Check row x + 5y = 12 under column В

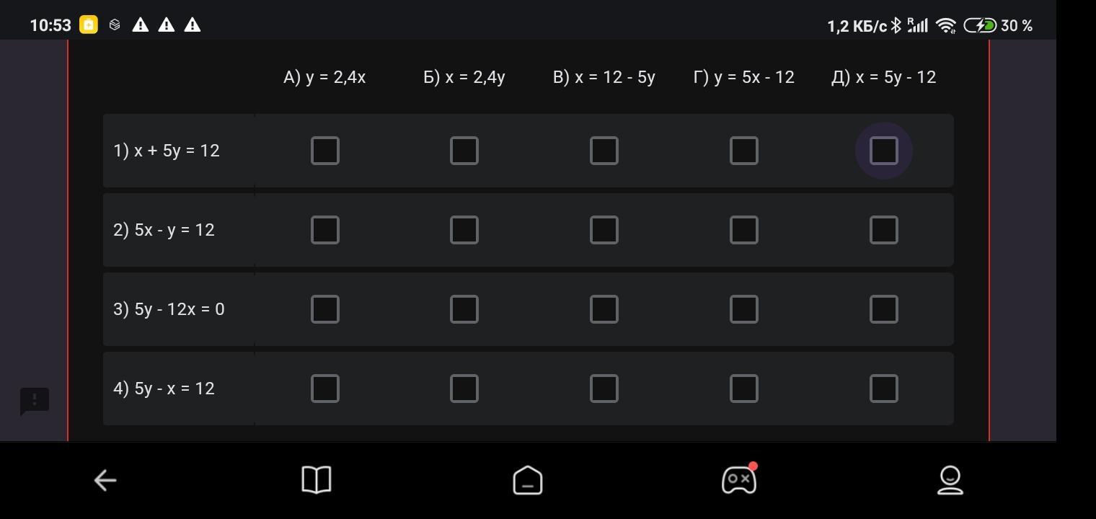pyautogui.click(x=604, y=151)
